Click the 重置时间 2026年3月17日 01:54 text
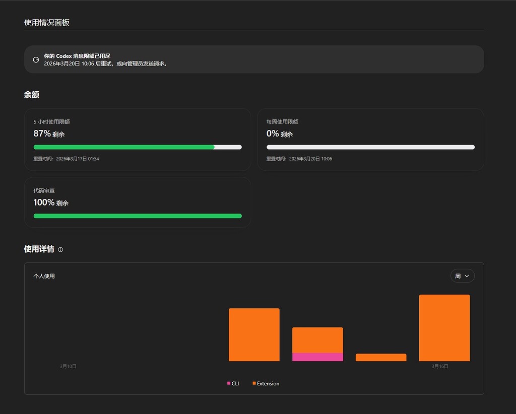The image size is (516, 414). (x=66, y=159)
